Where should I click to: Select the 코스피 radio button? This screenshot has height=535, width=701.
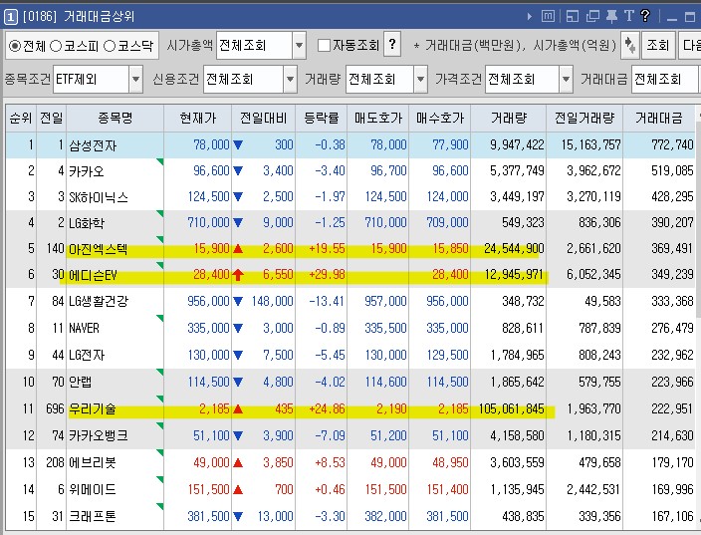(56, 46)
